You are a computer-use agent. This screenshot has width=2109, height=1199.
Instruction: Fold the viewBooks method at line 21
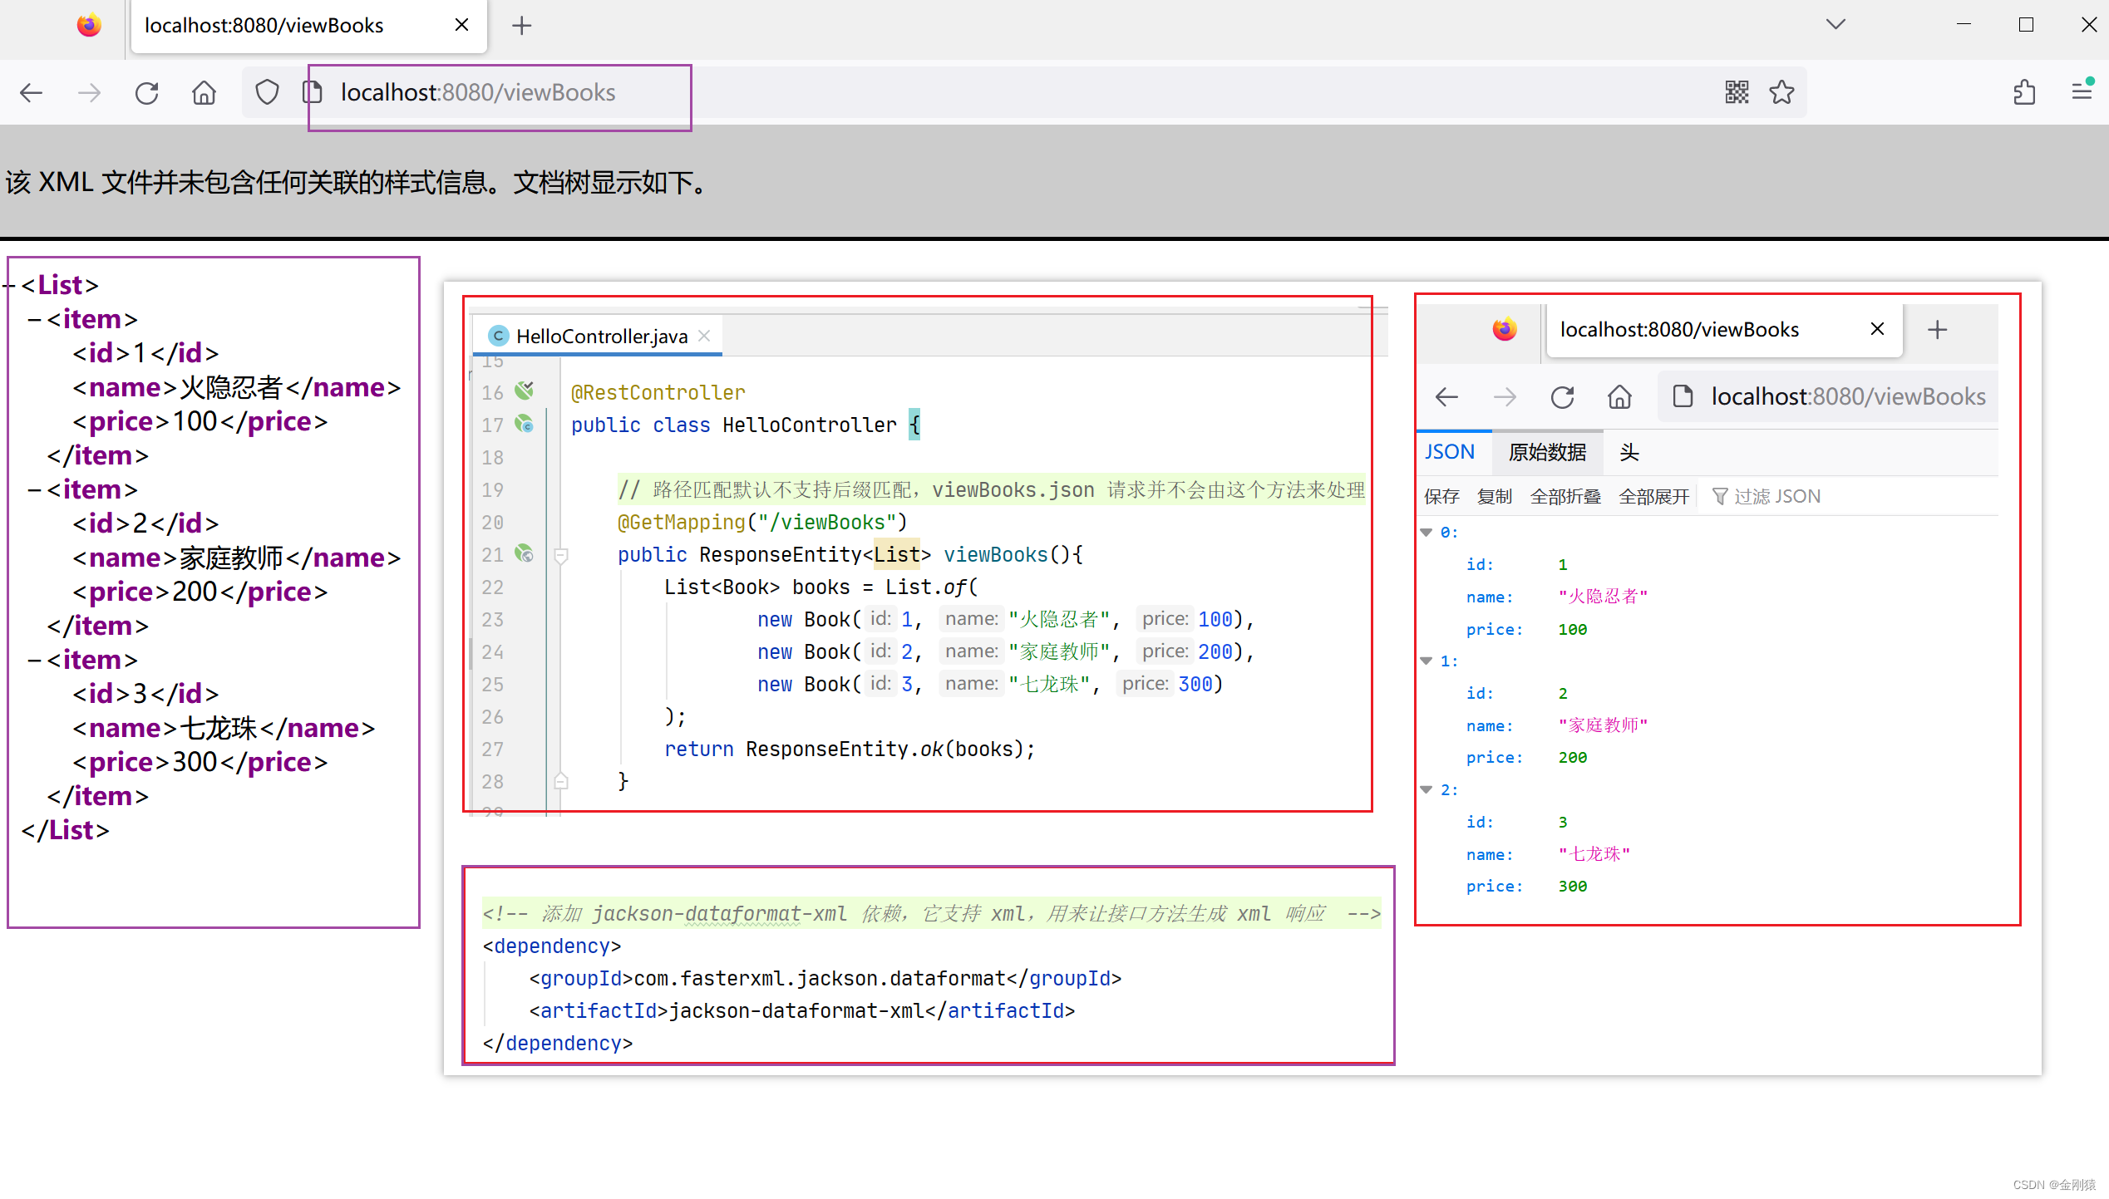click(561, 555)
